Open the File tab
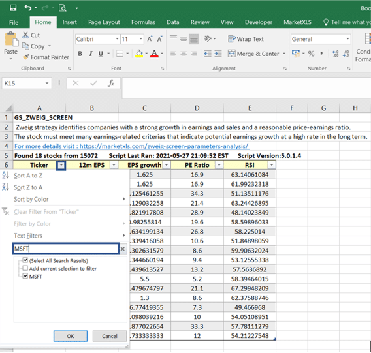The image size is (371, 353). point(14,22)
